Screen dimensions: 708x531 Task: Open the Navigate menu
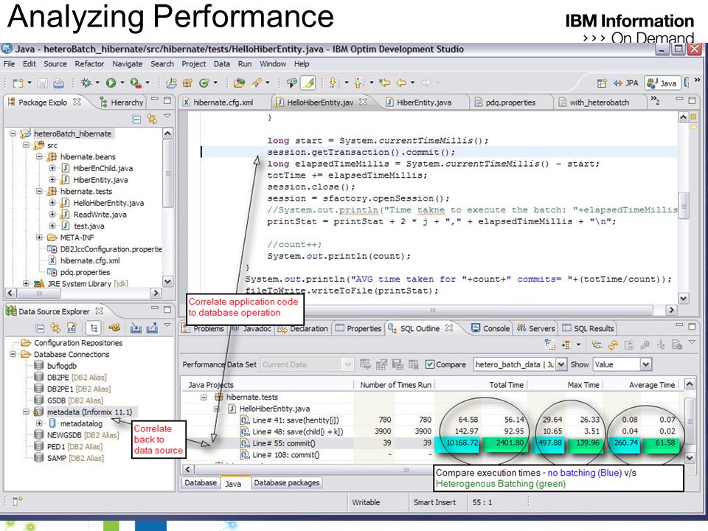128,64
